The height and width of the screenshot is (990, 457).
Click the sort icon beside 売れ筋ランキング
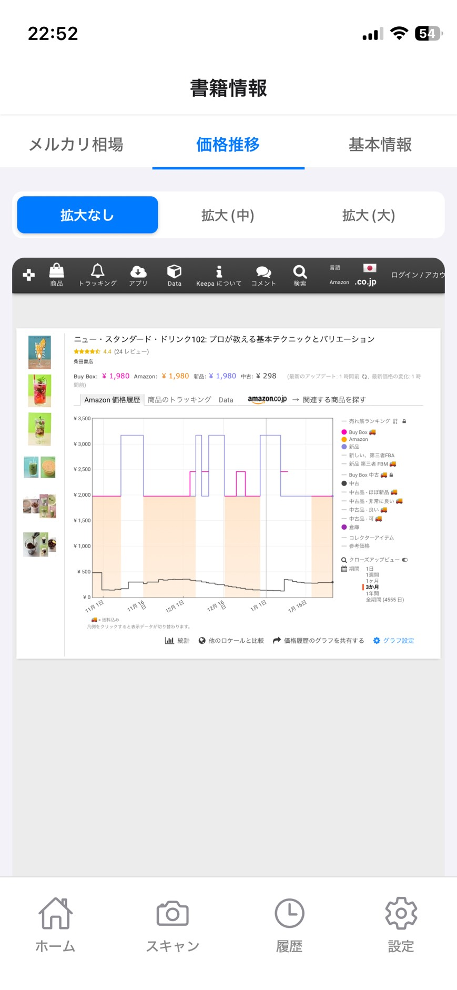point(395,421)
